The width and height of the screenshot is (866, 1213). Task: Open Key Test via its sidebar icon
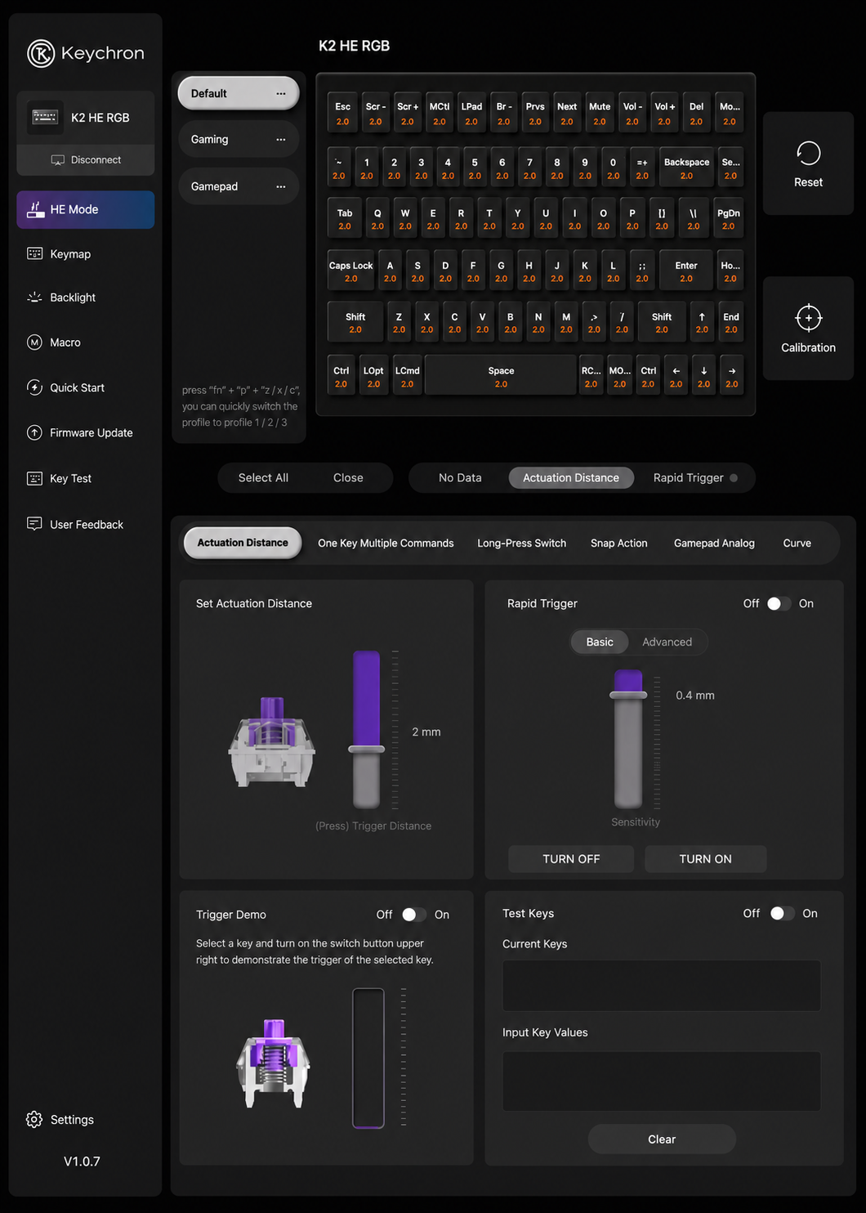point(34,478)
